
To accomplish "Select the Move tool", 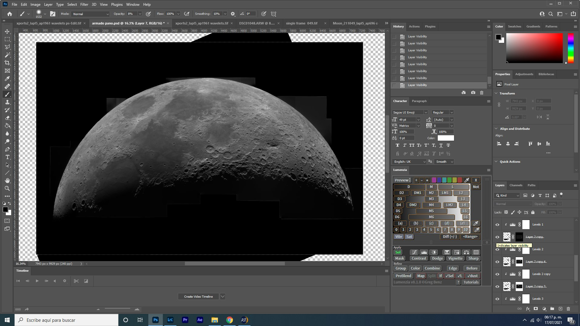I will tap(7, 31).
